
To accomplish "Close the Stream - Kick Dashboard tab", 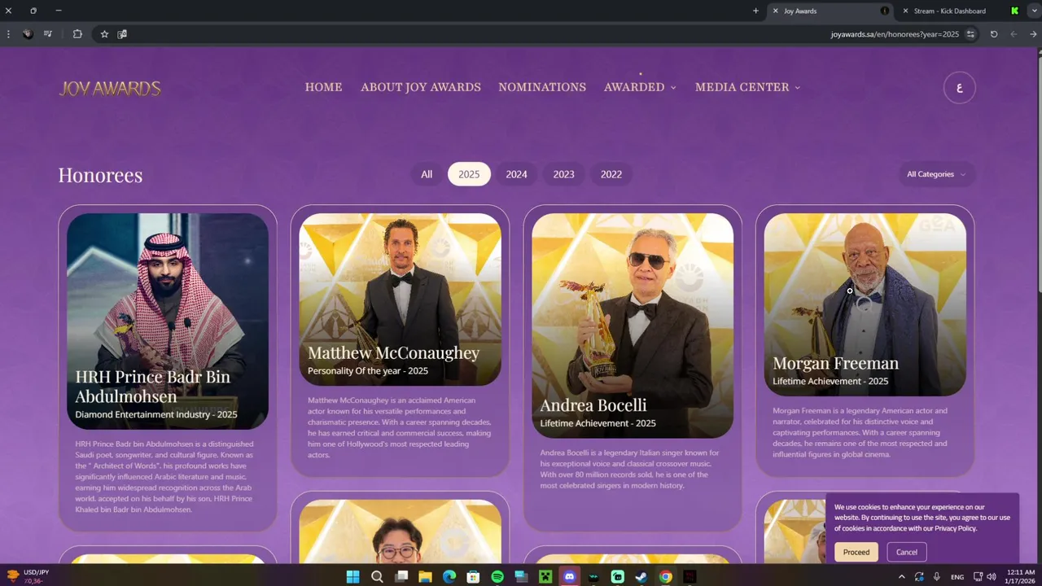I will tap(905, 11).
